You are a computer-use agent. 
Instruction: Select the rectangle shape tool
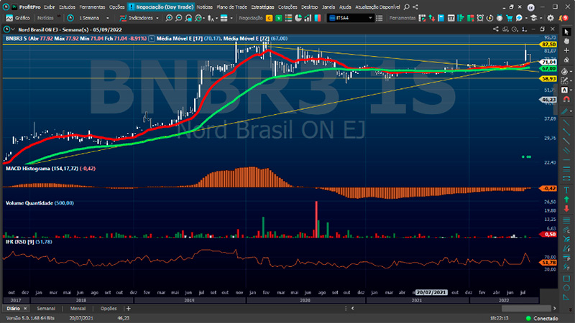click(566, 278)
